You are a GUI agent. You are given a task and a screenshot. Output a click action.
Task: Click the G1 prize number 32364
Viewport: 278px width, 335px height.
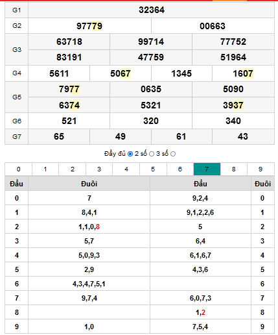(152, 10)
